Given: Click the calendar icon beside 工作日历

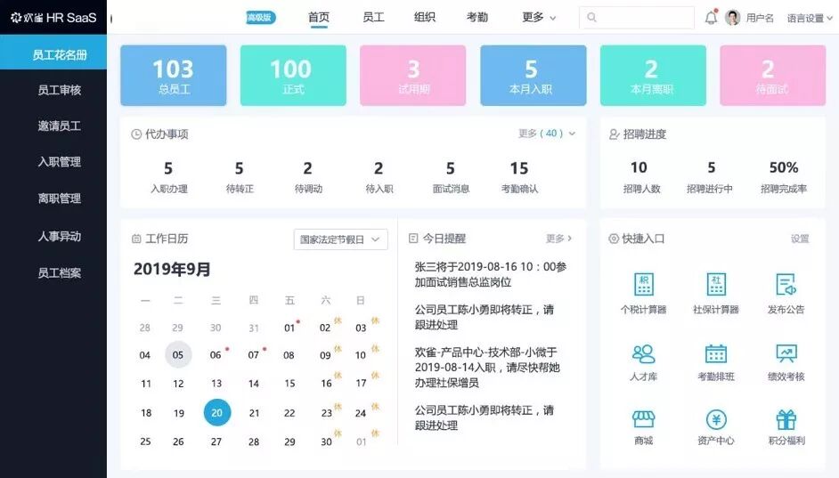Looking at the screenshot, I should 136,239.
